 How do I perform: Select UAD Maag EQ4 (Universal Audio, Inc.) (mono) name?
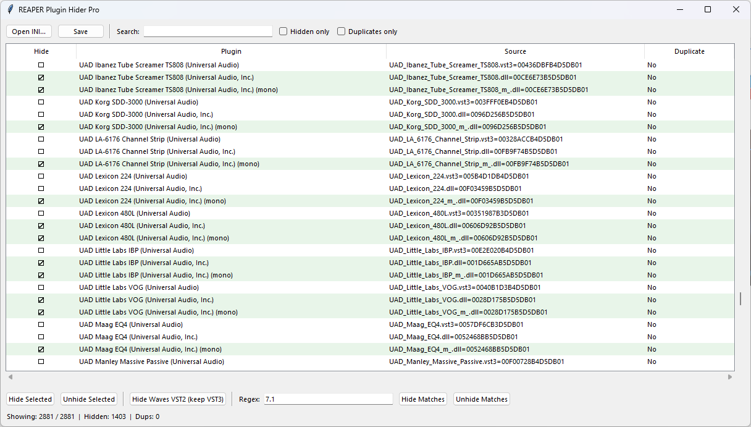(x=150, y=349)
